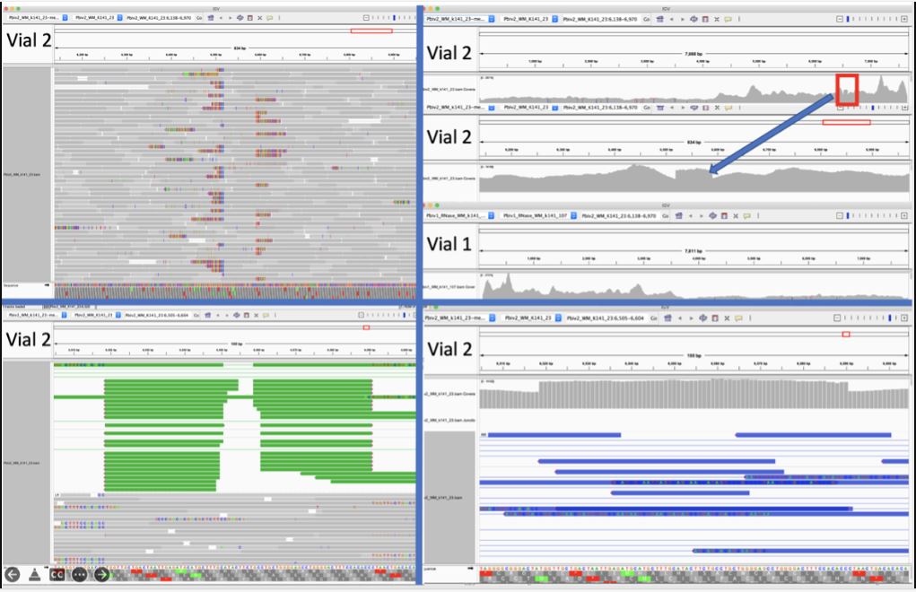The image size is (916, 592).
Task: Click locus field in top-right 7,088 bp window
Action: [x=600, y=19]
